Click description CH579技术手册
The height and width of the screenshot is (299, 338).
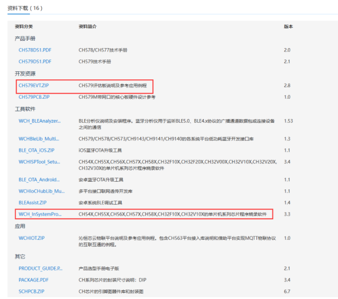coord(95,61)
